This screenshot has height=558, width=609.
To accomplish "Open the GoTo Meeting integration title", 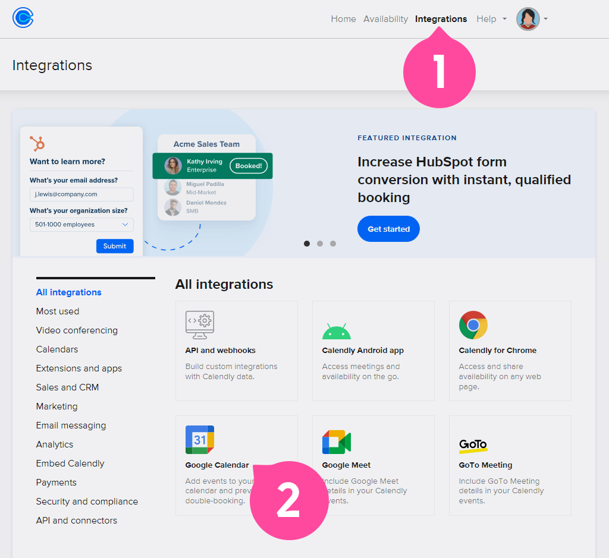I will [x=485, y=465].
